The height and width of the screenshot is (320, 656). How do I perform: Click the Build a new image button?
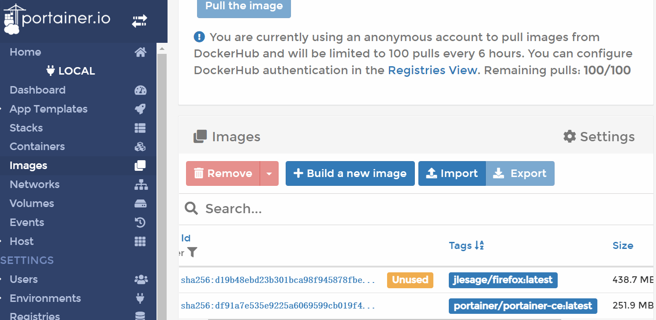pos(350,173)
